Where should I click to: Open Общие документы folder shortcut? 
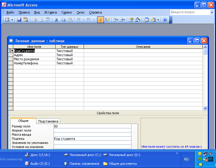click(x=120, y=164)
